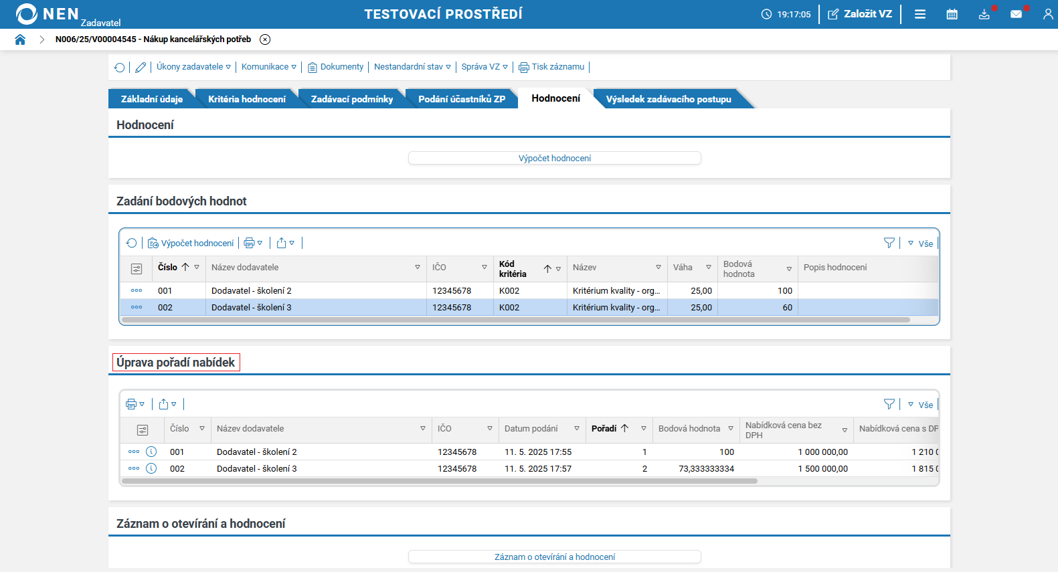
Task: Switch to the Kritéria hodnocení tab
Action: [x=246, y=99]
